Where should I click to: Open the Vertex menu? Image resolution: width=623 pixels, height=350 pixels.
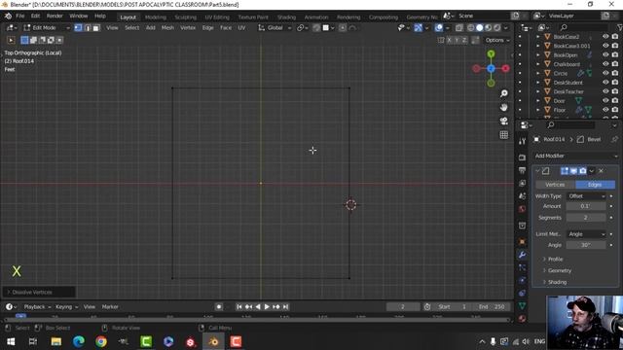click(188, 28)
